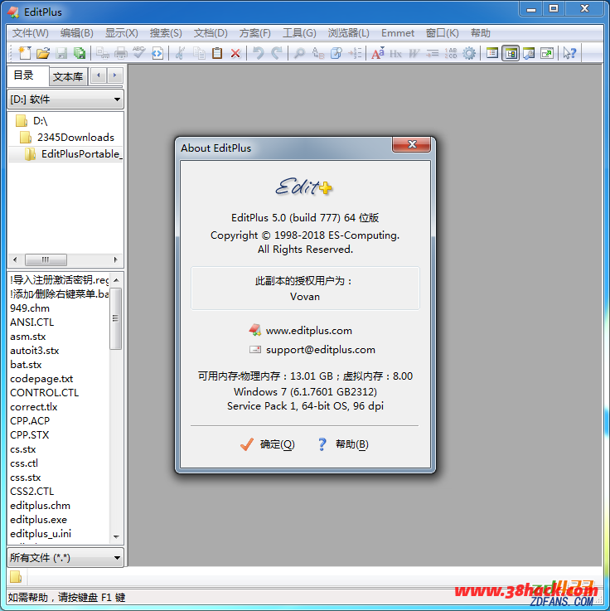Open the 帮助 menu
This screenshot has height=611, width=610.
point(480,33)
